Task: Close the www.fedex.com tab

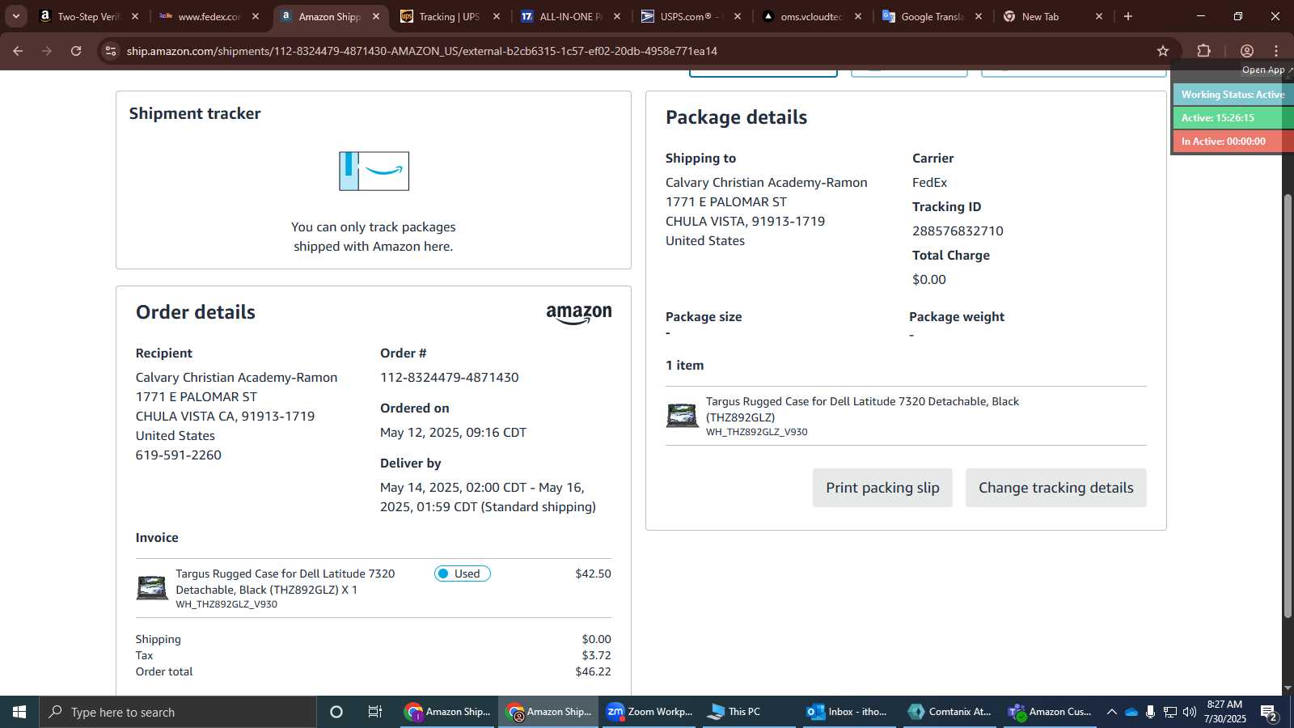Action: (x=256, y=16)
